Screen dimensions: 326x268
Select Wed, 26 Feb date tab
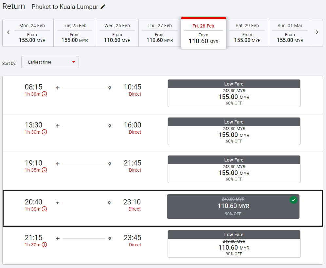click(117, 33)
